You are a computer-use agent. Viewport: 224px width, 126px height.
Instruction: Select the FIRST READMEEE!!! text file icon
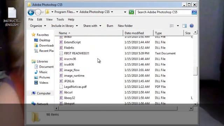click(61, 53)
